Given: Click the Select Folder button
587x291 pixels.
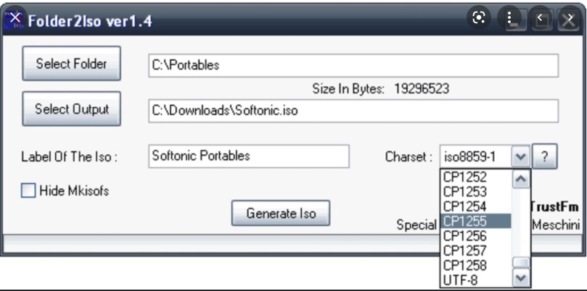Looking at the screenshot, I should pos(72,64).
